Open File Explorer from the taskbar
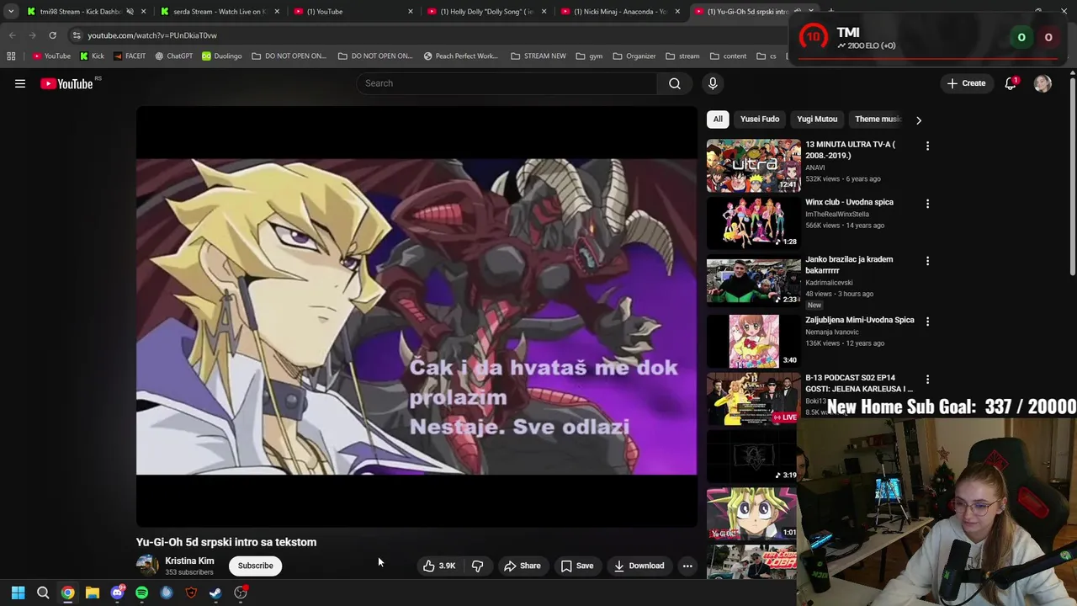 point(93,593)
